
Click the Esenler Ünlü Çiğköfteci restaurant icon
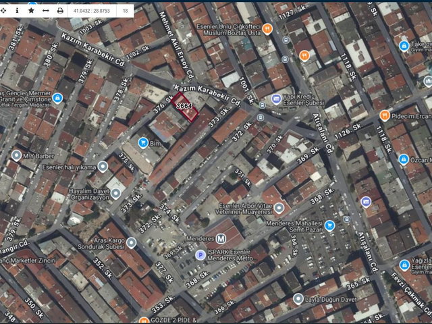267,28
